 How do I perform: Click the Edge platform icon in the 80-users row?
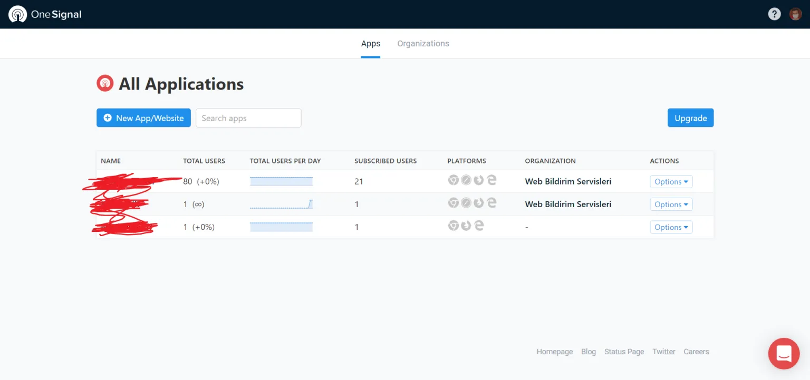point(491,180)
